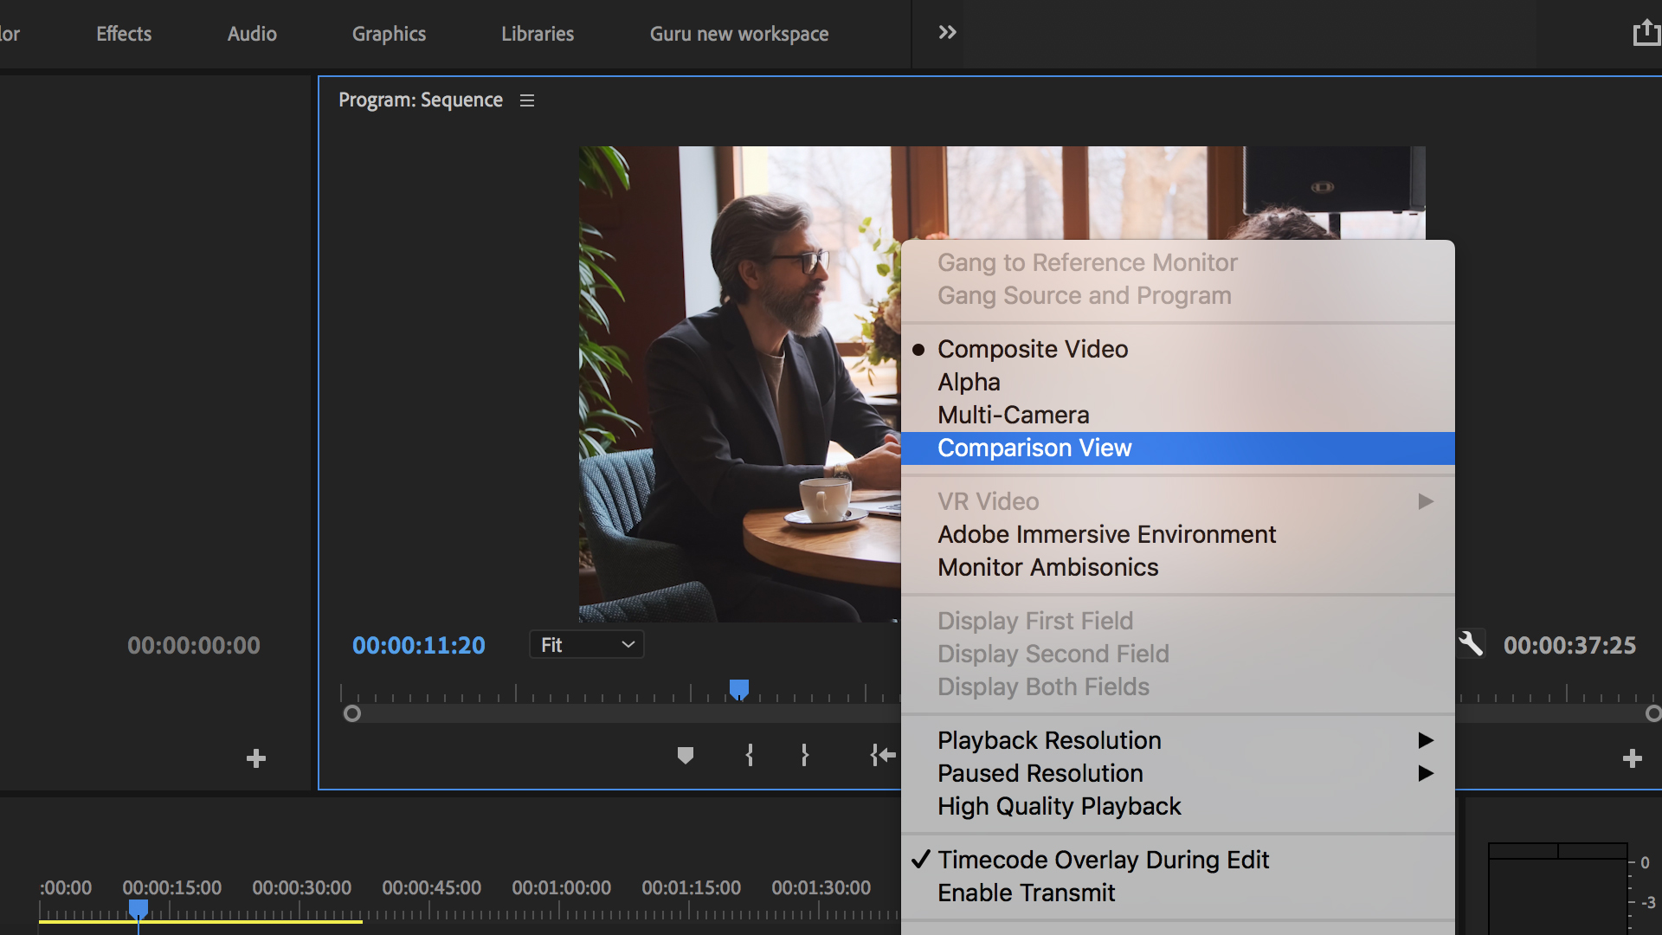Click the workspace overflow chevron icon
This screenshot has height=935, width=1662.
click(947, 32)
